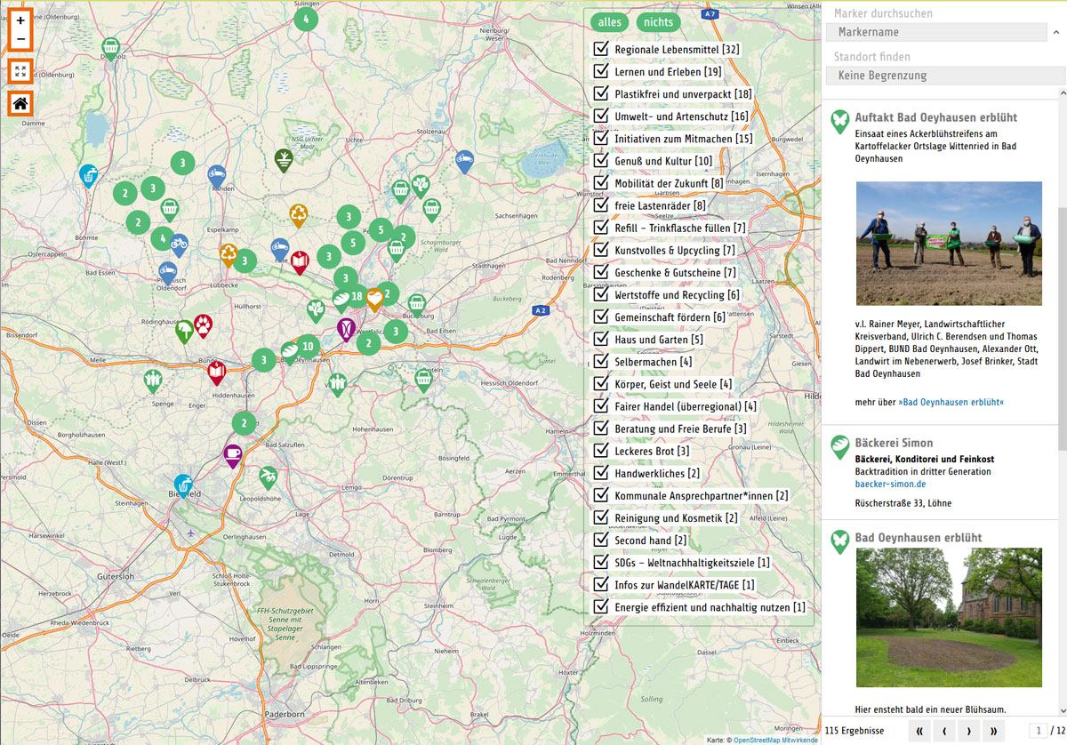Open the water-tap marker north of Bohmte
Image resolution: width=1067 pixels, height=745 pixels.
pos(89,176)
